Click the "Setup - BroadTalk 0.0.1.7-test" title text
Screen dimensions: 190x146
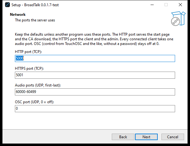coord(35,5)
